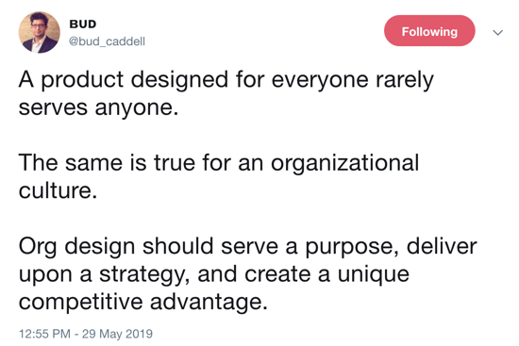The image size is (519, 346).
Task: Open Bud's round profile avatar photo
Action: coord(39,32)
